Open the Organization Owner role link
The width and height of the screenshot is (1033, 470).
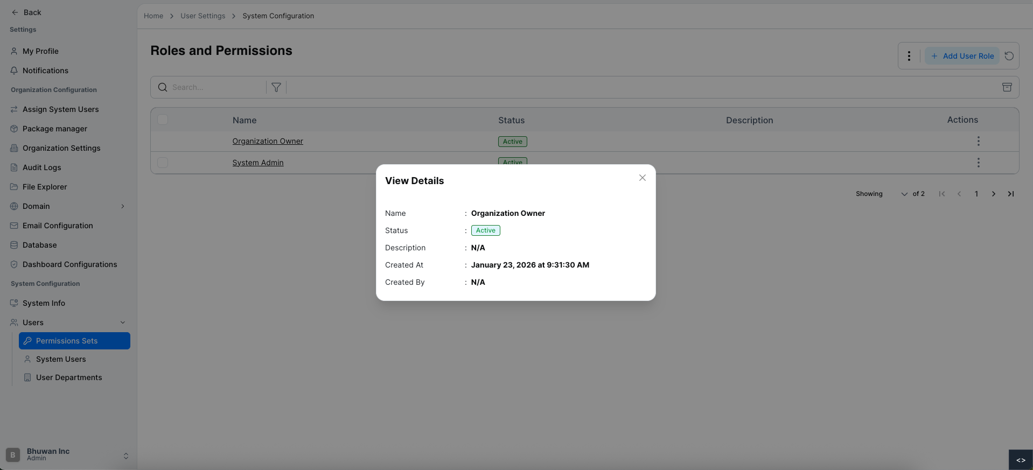pyautogui.click(x=268, y=141)
